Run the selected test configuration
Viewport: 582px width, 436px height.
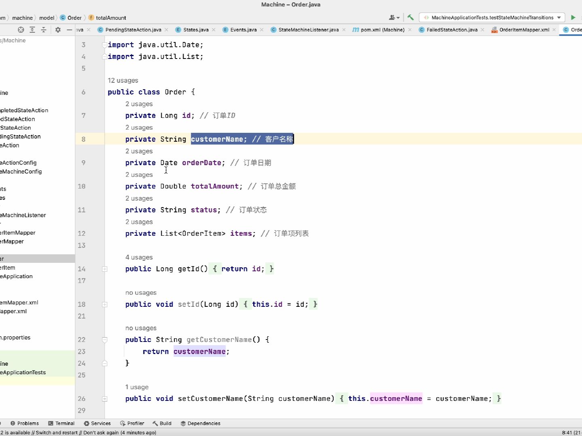(573, 17)
